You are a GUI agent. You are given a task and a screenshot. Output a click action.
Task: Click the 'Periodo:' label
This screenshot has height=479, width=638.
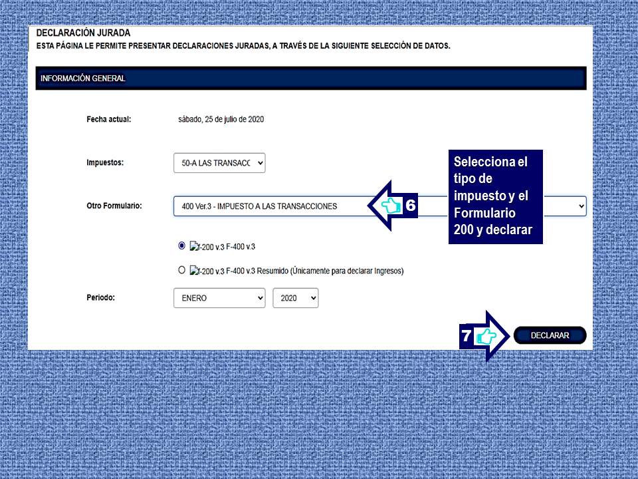pyautogui.click(x=100, y=297)
